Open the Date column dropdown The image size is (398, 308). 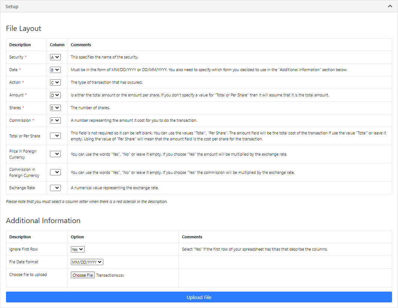click(x=55, y=70)
